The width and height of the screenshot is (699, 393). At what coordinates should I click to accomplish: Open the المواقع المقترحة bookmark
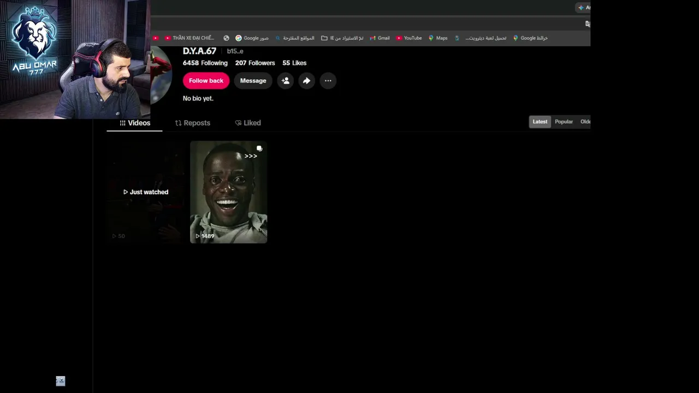tap(295, 38)
